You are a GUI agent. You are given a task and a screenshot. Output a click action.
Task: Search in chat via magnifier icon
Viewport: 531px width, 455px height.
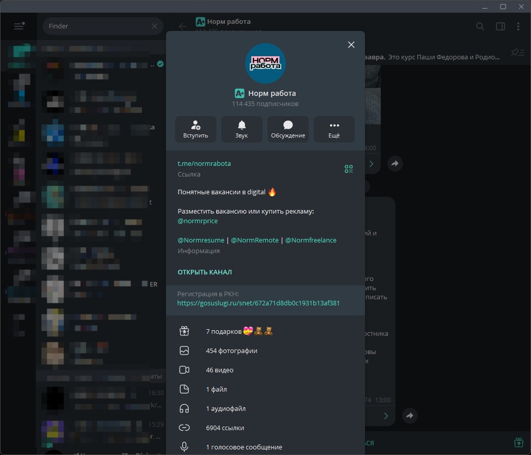pyautogui.click(x=480, y=26)
